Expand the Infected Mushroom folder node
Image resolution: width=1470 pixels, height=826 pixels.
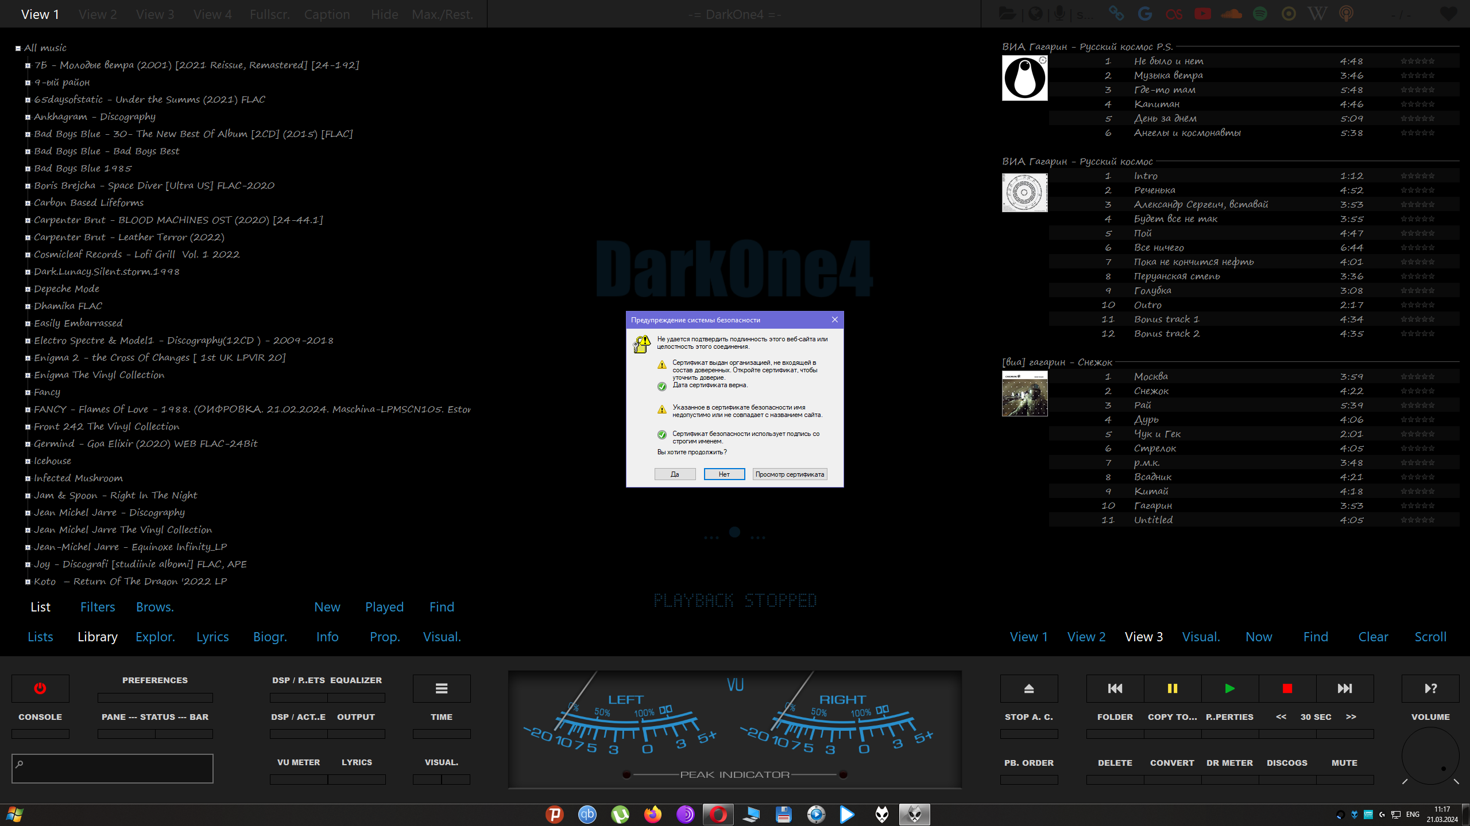point(28,478)
